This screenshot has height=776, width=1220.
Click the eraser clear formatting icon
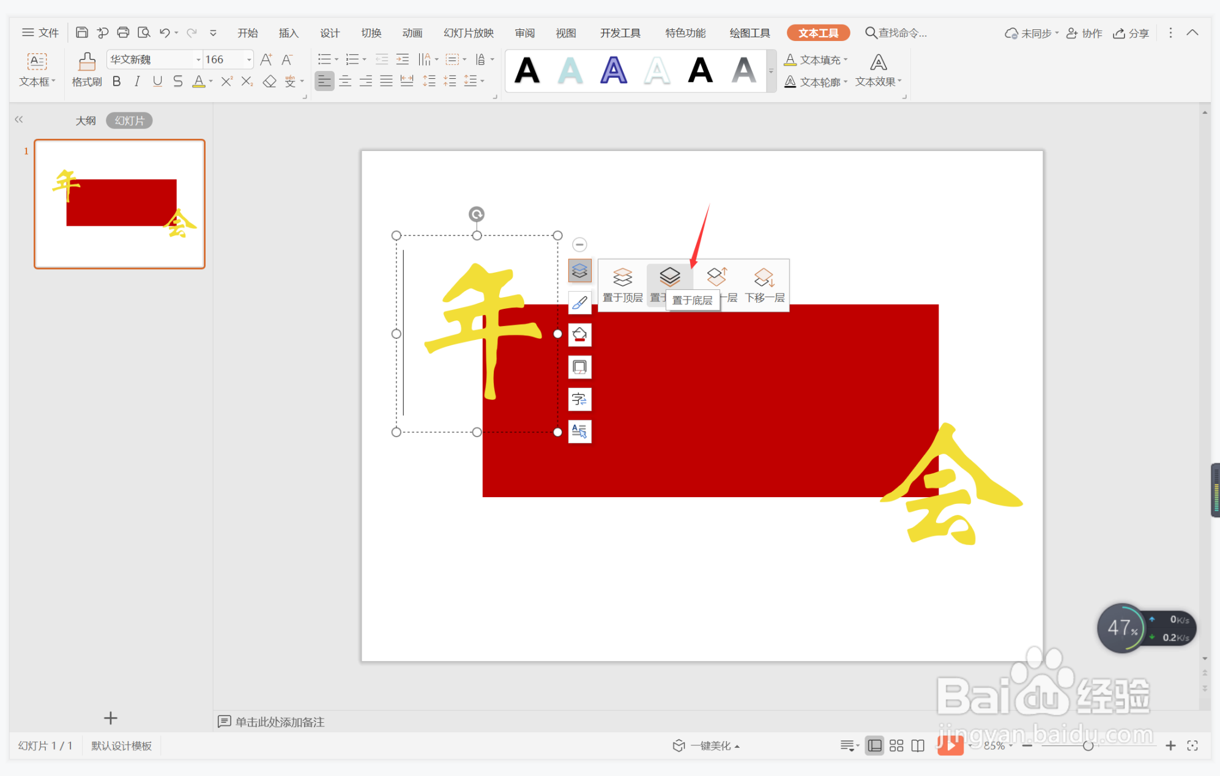269,81
